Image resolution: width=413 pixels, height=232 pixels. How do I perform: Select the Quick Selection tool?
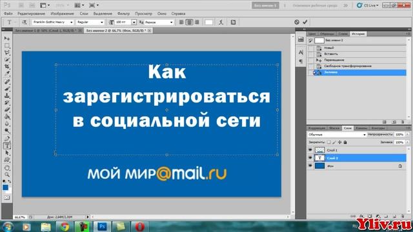click(7, 60)
